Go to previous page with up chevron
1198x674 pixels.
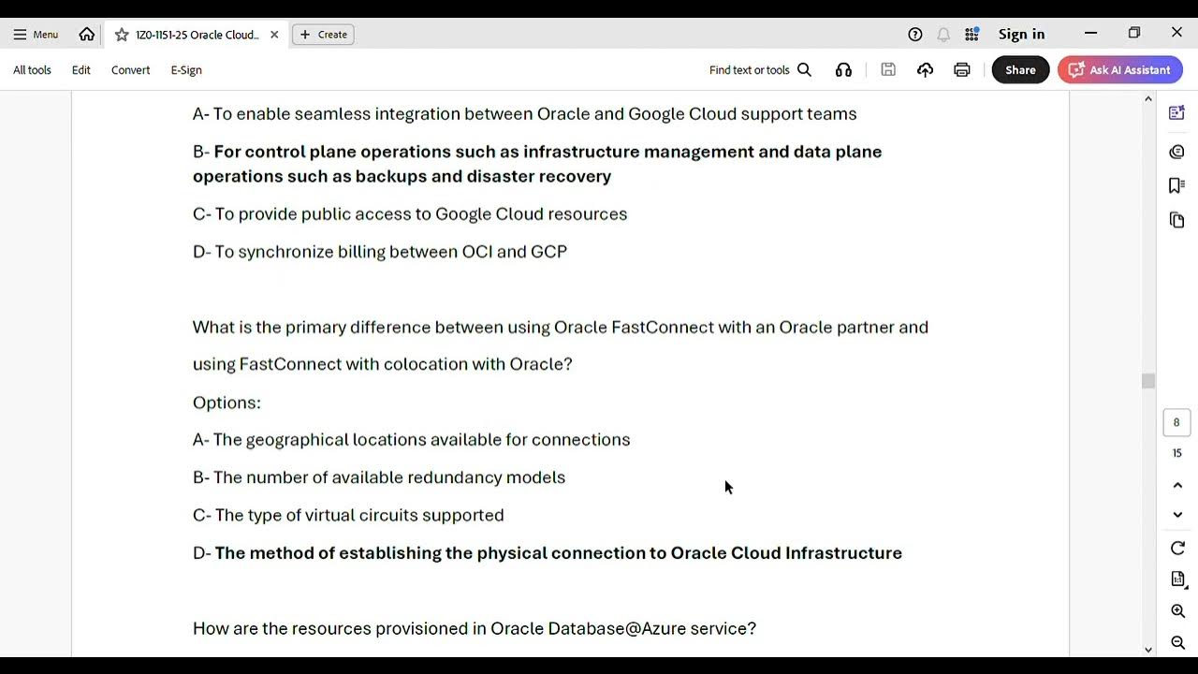1177,485
